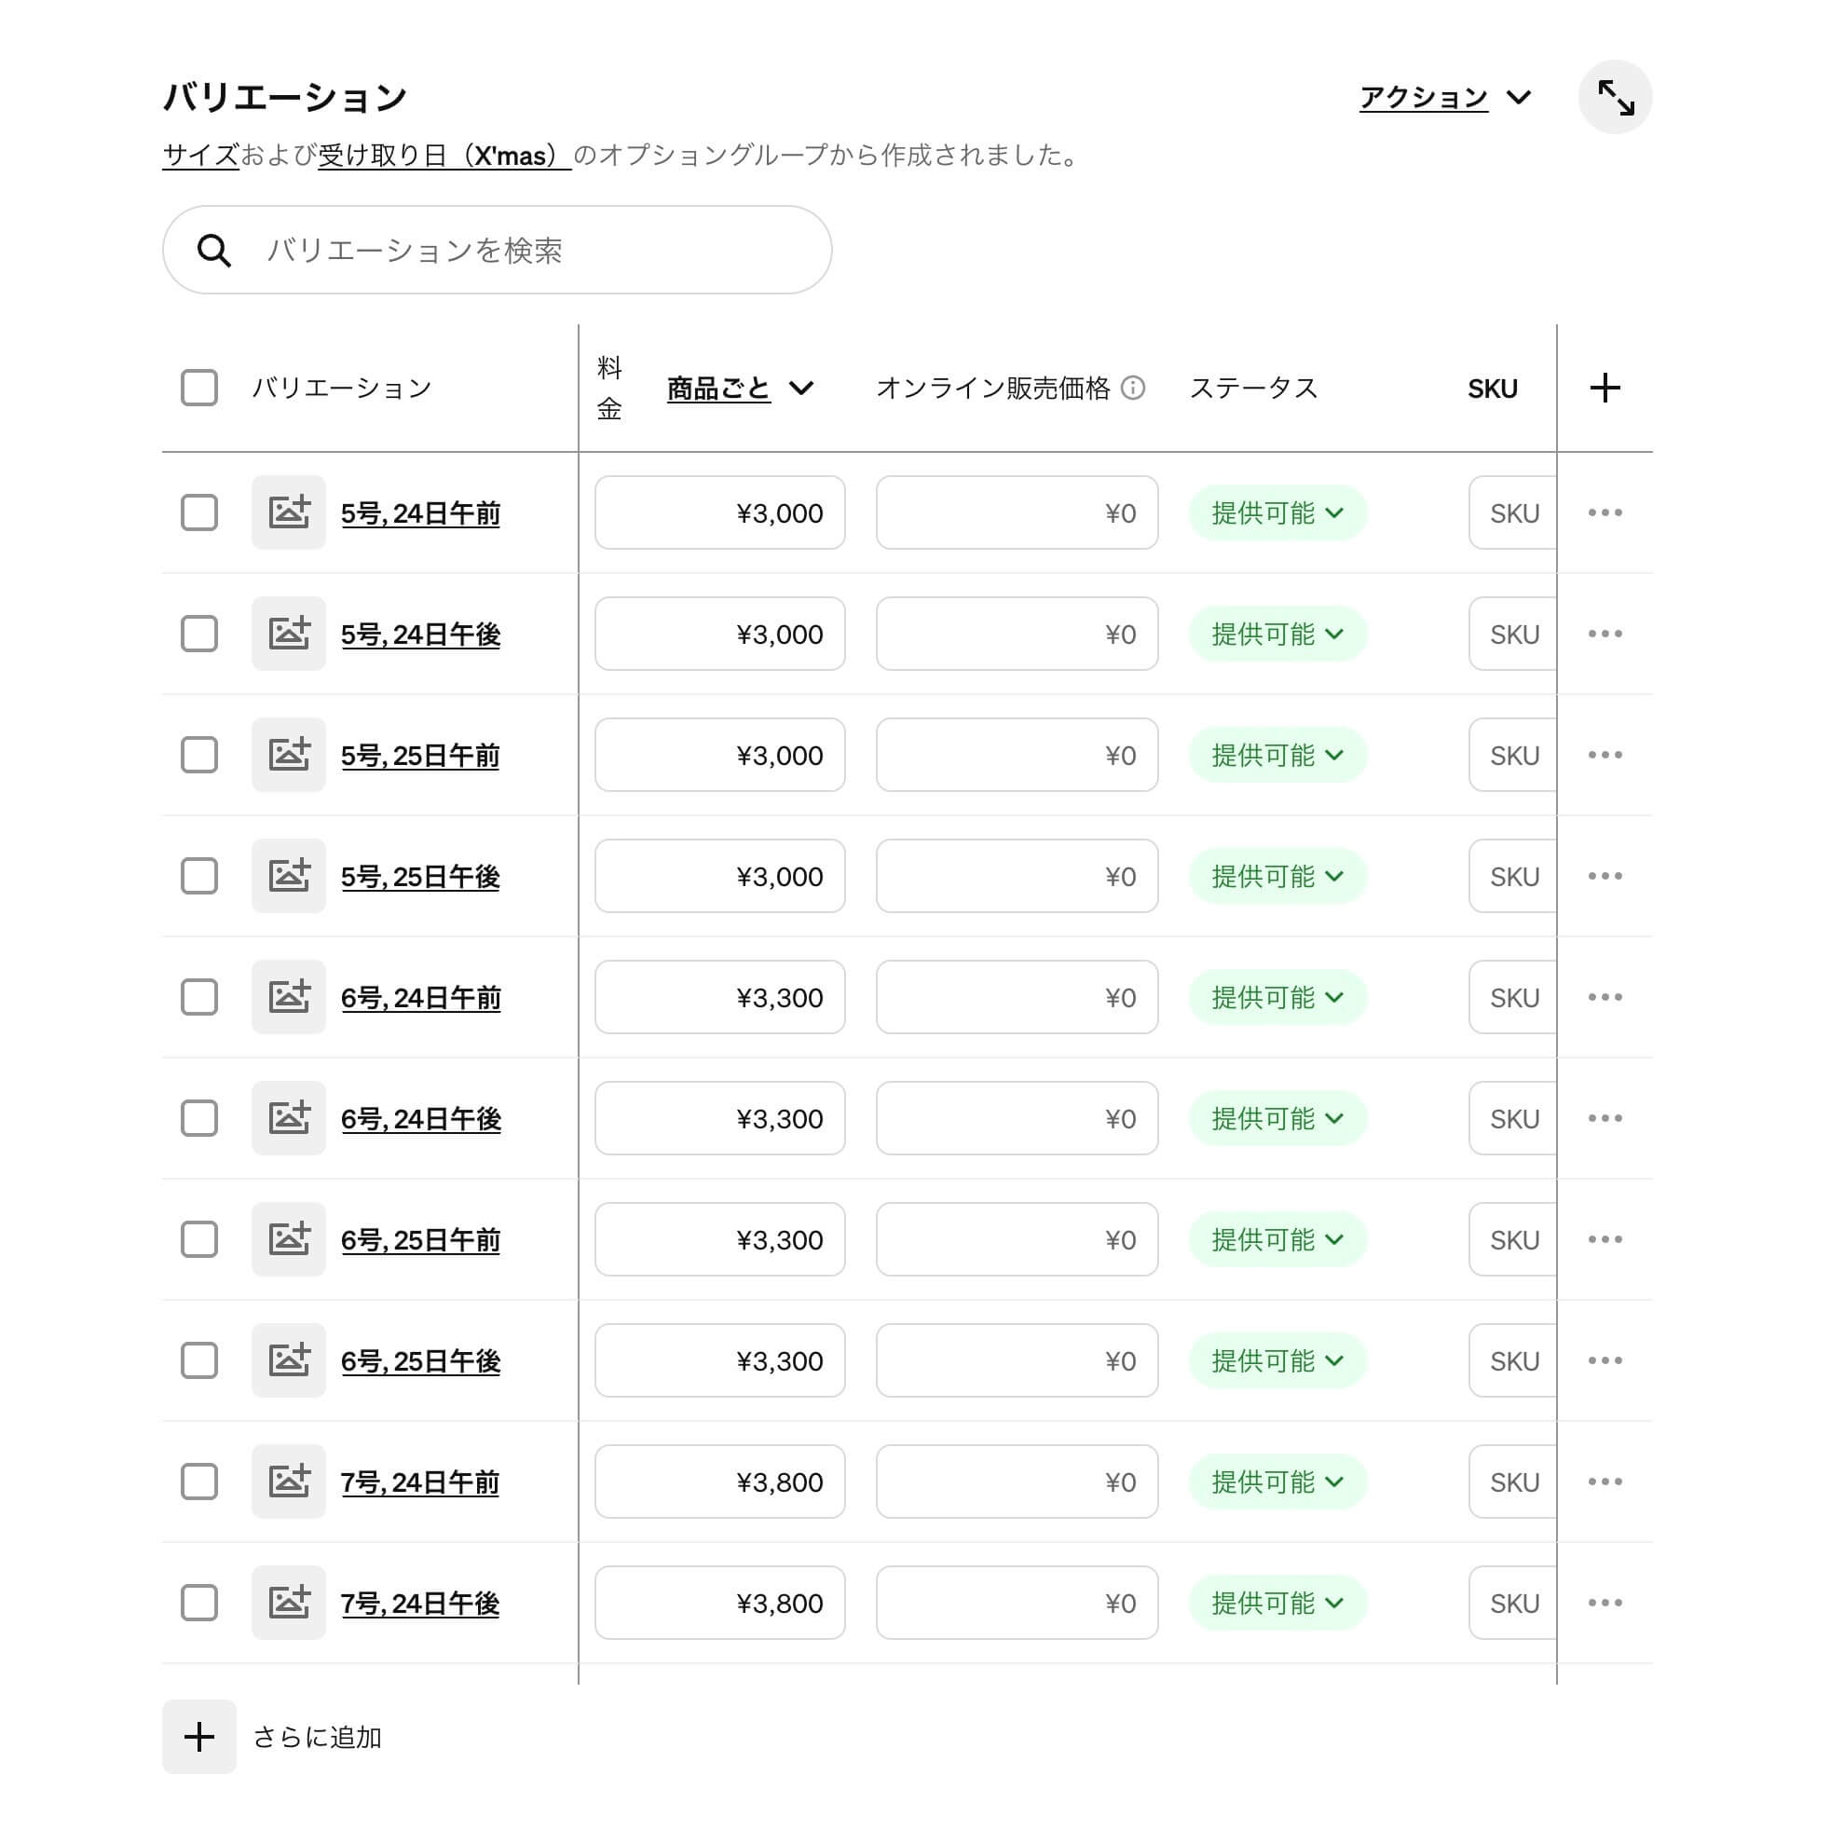Click the SKU field for 5号, 25日午前
Viewport: 1830px width, 1830px height.
tap(1512, 755)
